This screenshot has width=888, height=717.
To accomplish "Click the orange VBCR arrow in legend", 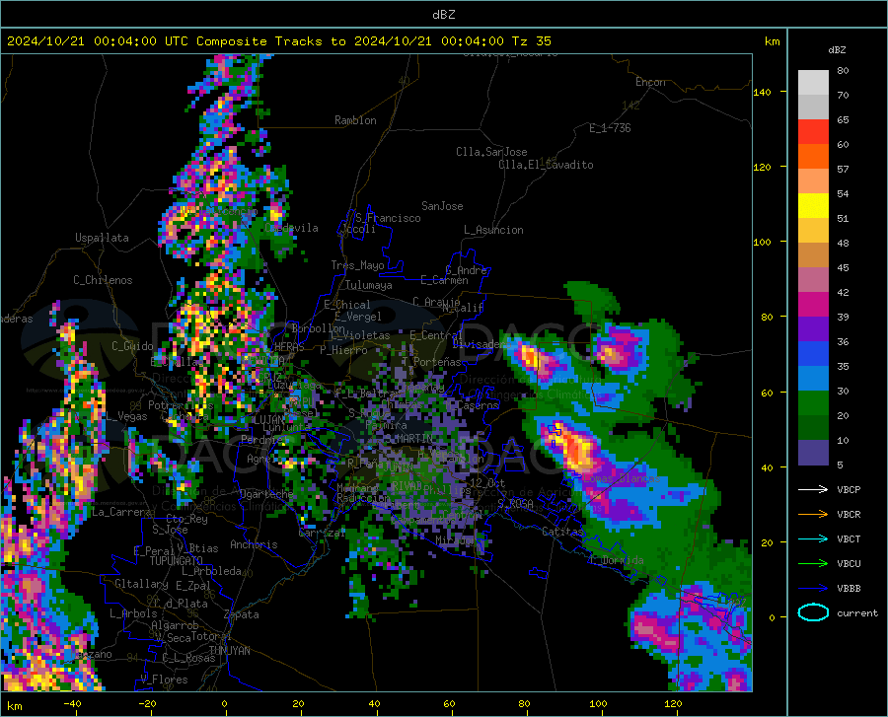I will click(813, 515).
